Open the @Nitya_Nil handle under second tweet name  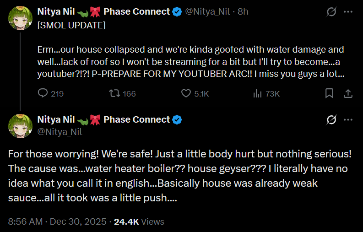(60, 132)
